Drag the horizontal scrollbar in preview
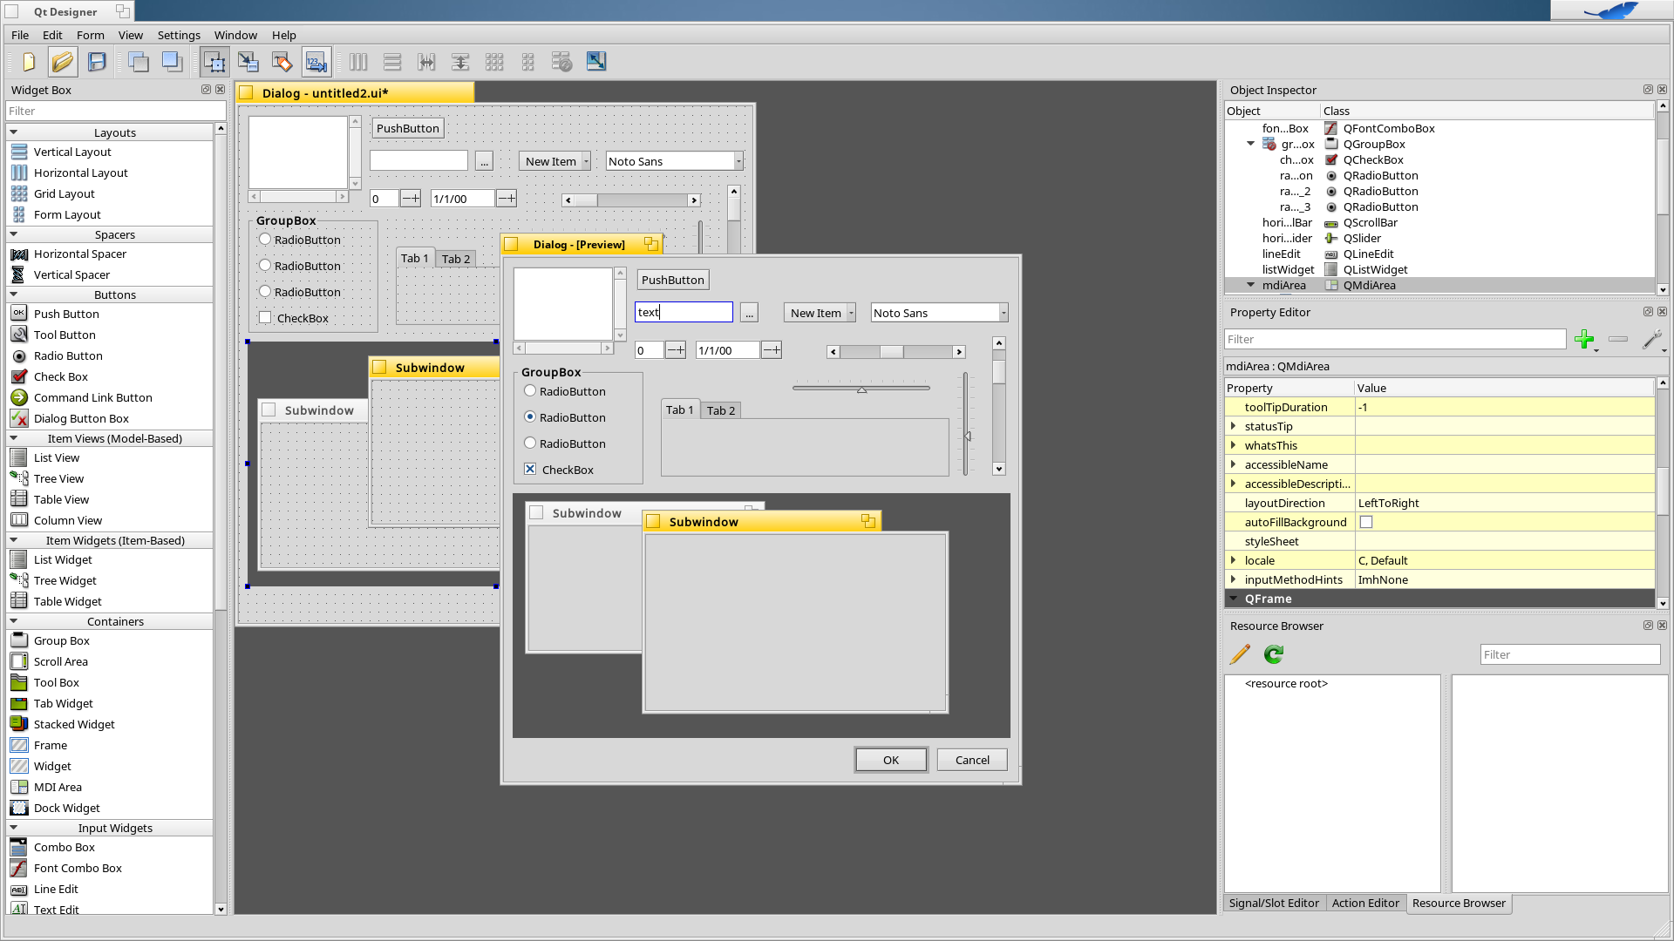The height and width of the screenshot is (941, 1674). [891, 352]
